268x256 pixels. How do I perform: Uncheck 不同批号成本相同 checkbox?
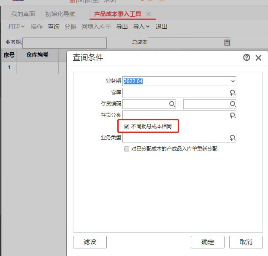127,127
